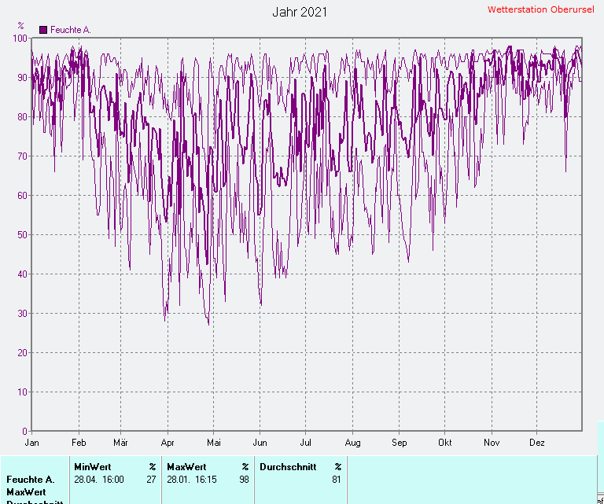Click the 'Jul' month axis label
Screen dimensions: 604x504
[305, 443]
